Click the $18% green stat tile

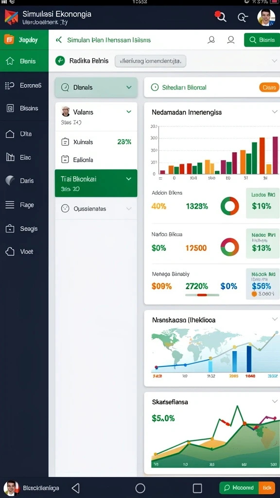tap(262, 244)
